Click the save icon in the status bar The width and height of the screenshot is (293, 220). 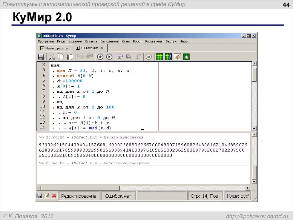39,196
